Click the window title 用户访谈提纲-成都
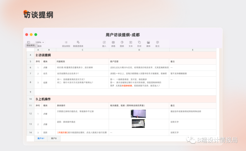This screenshot has height=151, width=246. pos(123,35)
